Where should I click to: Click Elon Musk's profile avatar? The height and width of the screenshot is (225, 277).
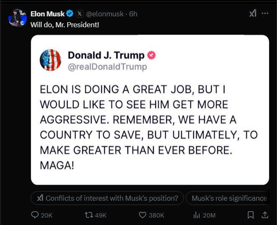tap(17, 18)
